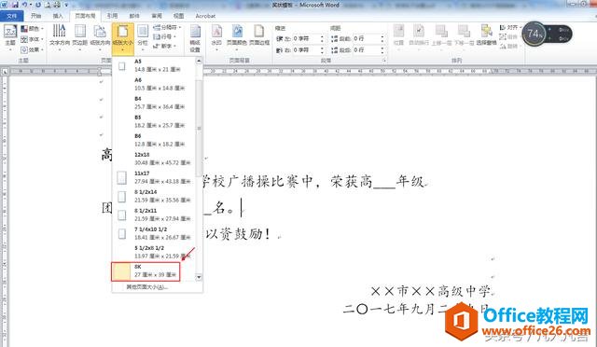Switch to the View (视图) tab
597x347 pixels.
tap(178, 16)
